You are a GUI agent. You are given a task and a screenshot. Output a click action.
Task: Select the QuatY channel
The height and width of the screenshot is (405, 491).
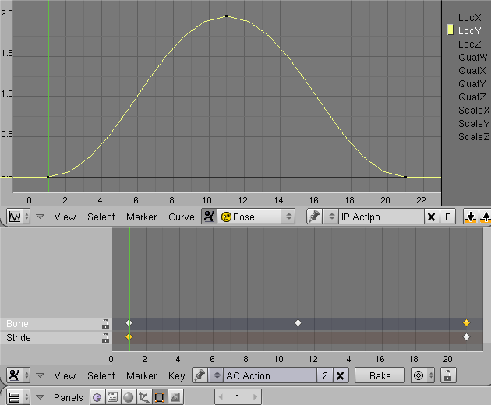(472, 84)
